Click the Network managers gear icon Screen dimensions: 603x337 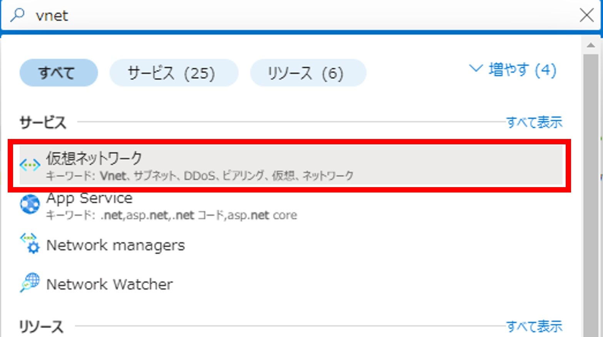(x=30, y=243)
